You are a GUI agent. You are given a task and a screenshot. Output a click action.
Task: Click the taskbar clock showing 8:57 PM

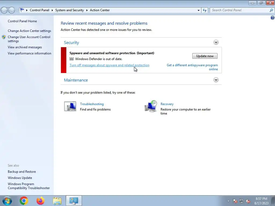tap(261, 201)
